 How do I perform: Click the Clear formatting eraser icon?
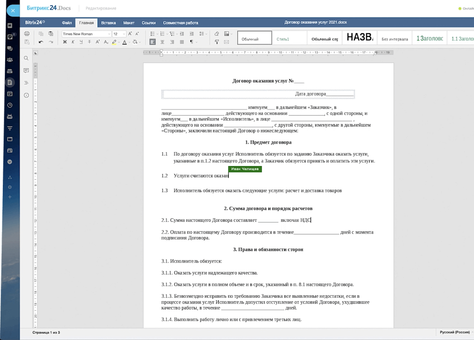click(x=217, y=34)
